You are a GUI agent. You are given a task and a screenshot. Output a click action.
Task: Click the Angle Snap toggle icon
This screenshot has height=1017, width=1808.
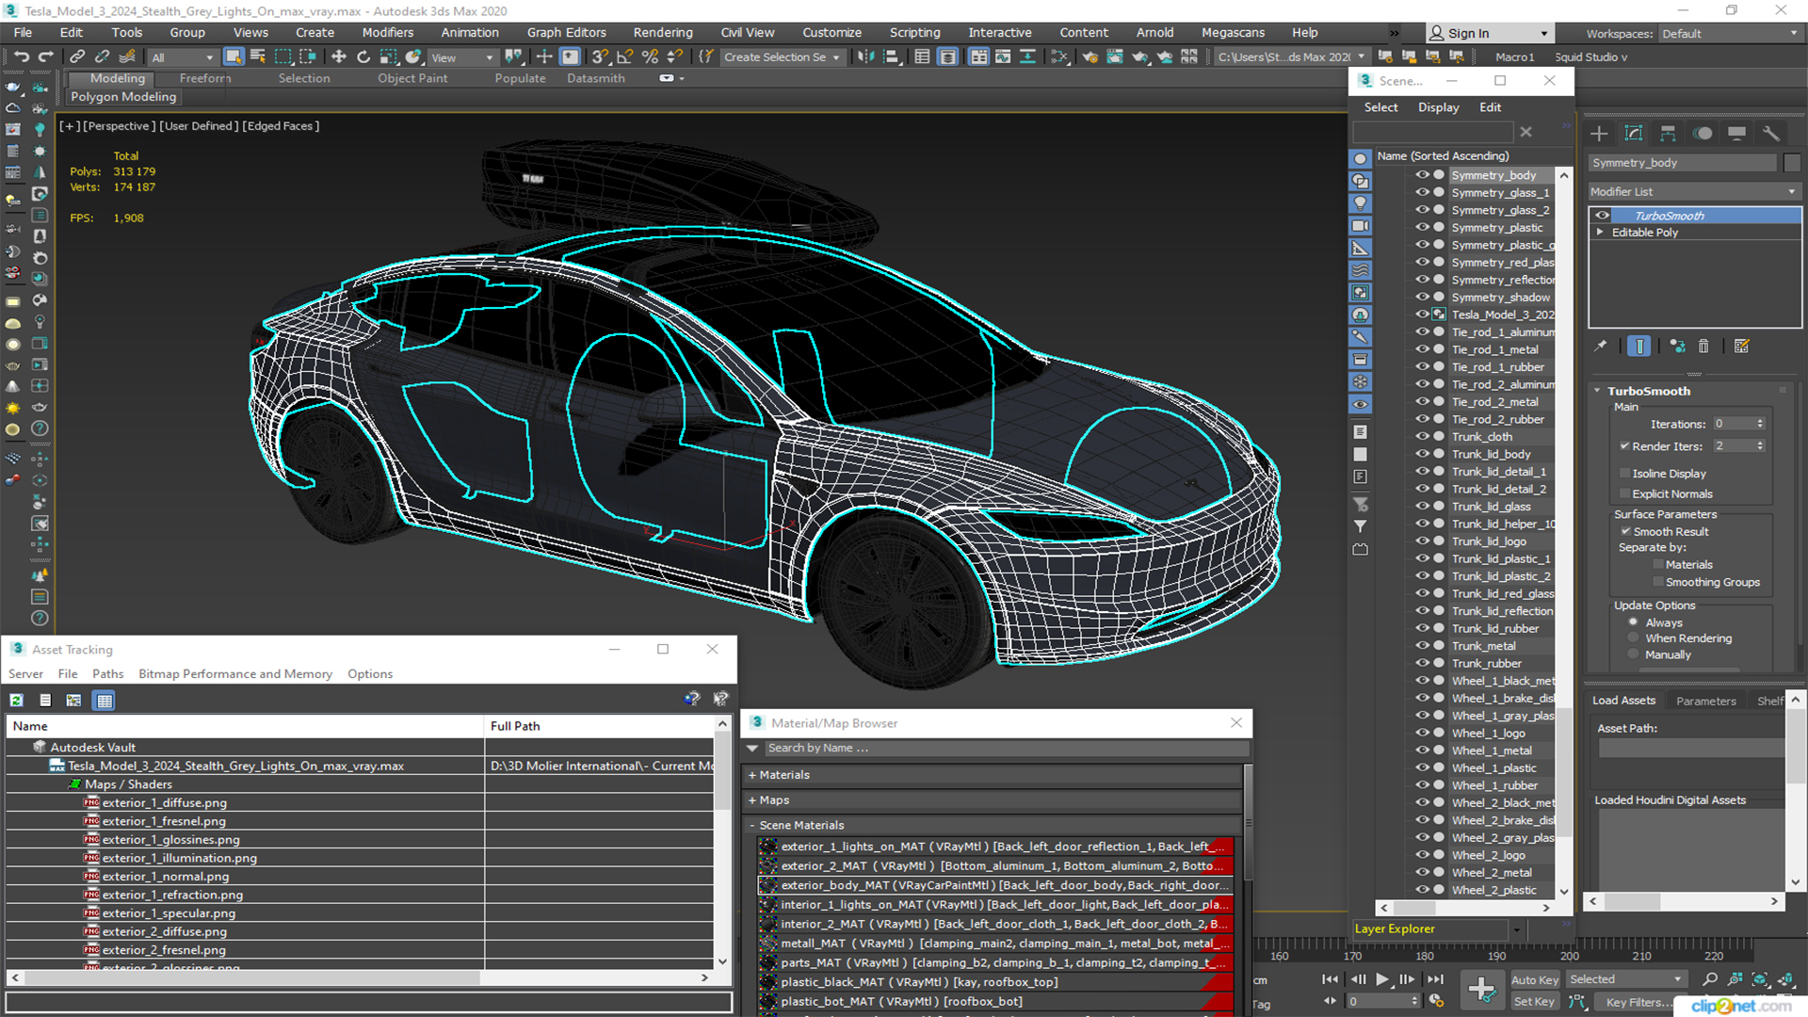pyautogui.click(x=624, y=56)
